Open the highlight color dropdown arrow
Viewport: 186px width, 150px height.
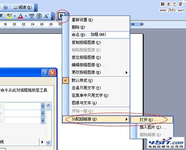click(x=15, y=16)
